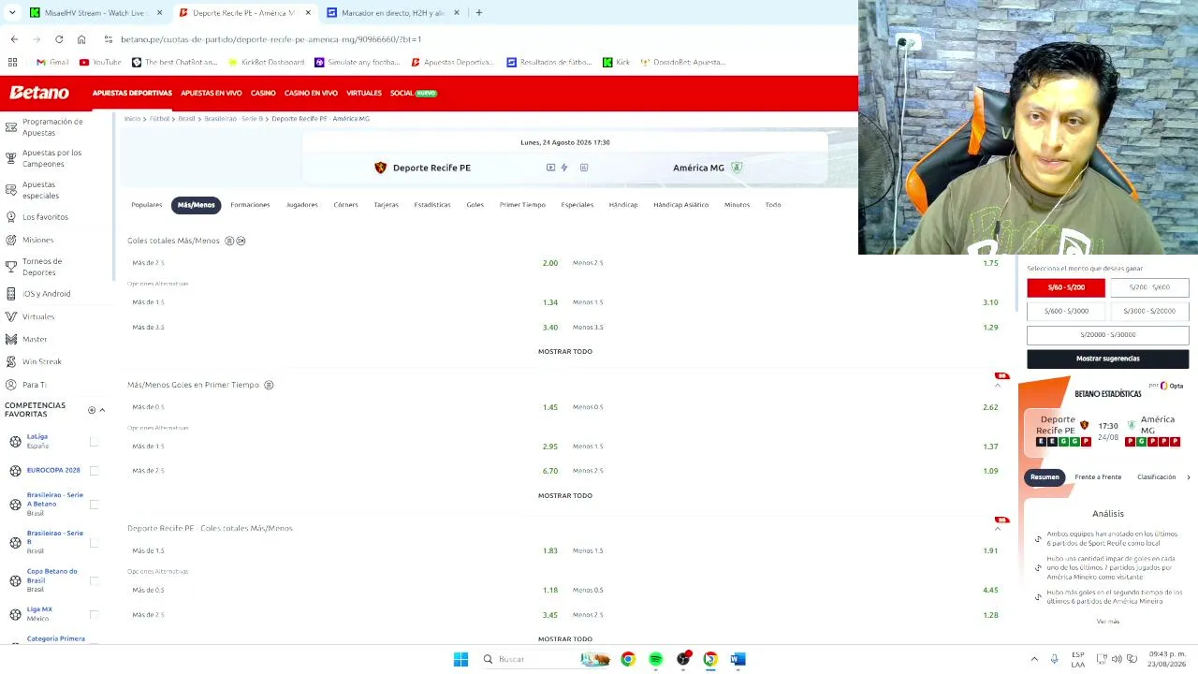Collapse the Más/Menos Goles en Primer Tiempo market
The image size is (1198, 674).
click(x=997, y=385)
